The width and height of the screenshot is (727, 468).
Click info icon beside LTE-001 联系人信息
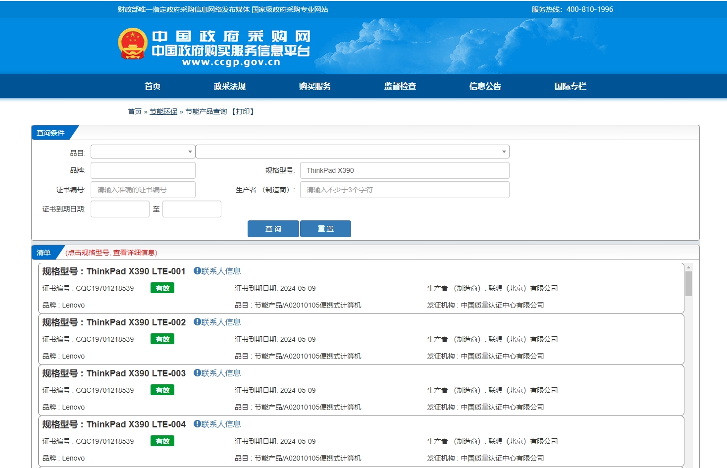tap(197, 271)
